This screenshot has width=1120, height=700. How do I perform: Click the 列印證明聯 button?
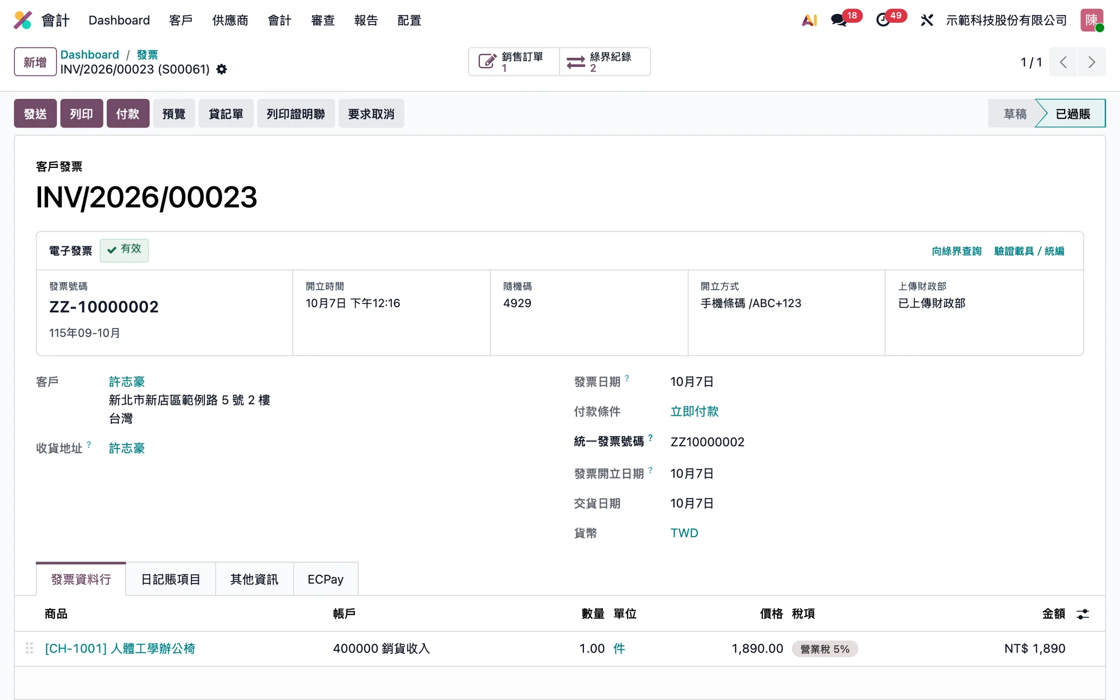coord(295,114)
